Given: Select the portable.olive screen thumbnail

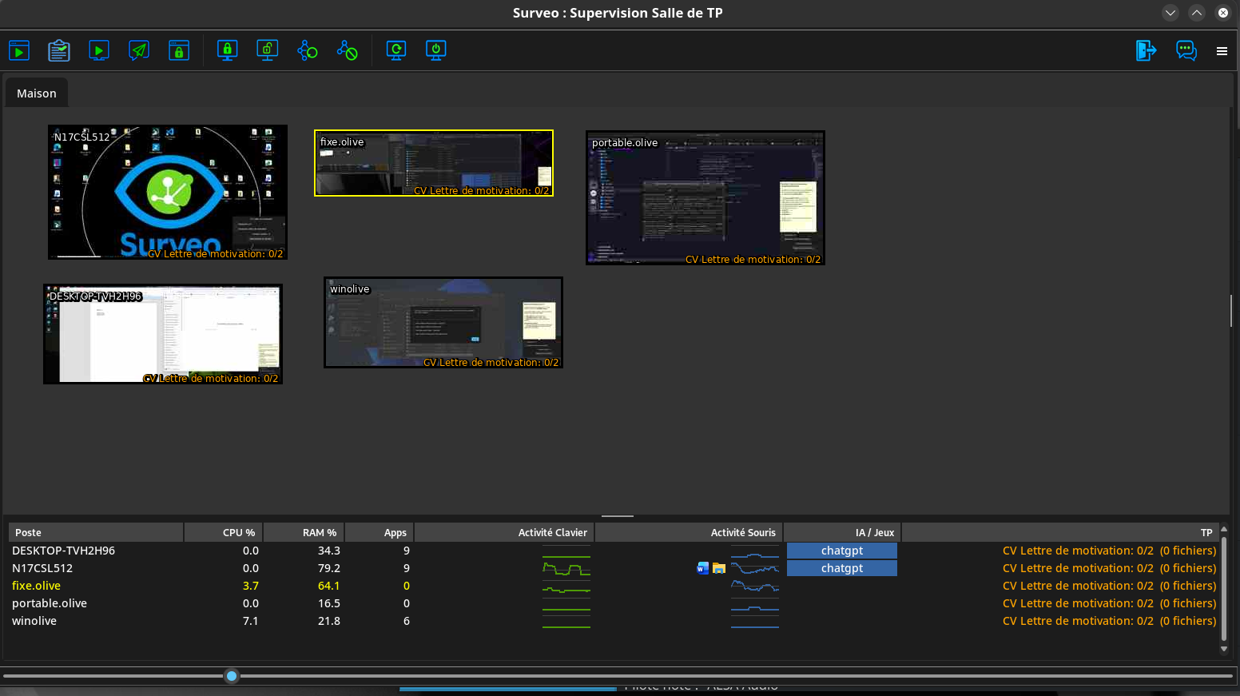Looking at the screenshot, I should 705,198.
